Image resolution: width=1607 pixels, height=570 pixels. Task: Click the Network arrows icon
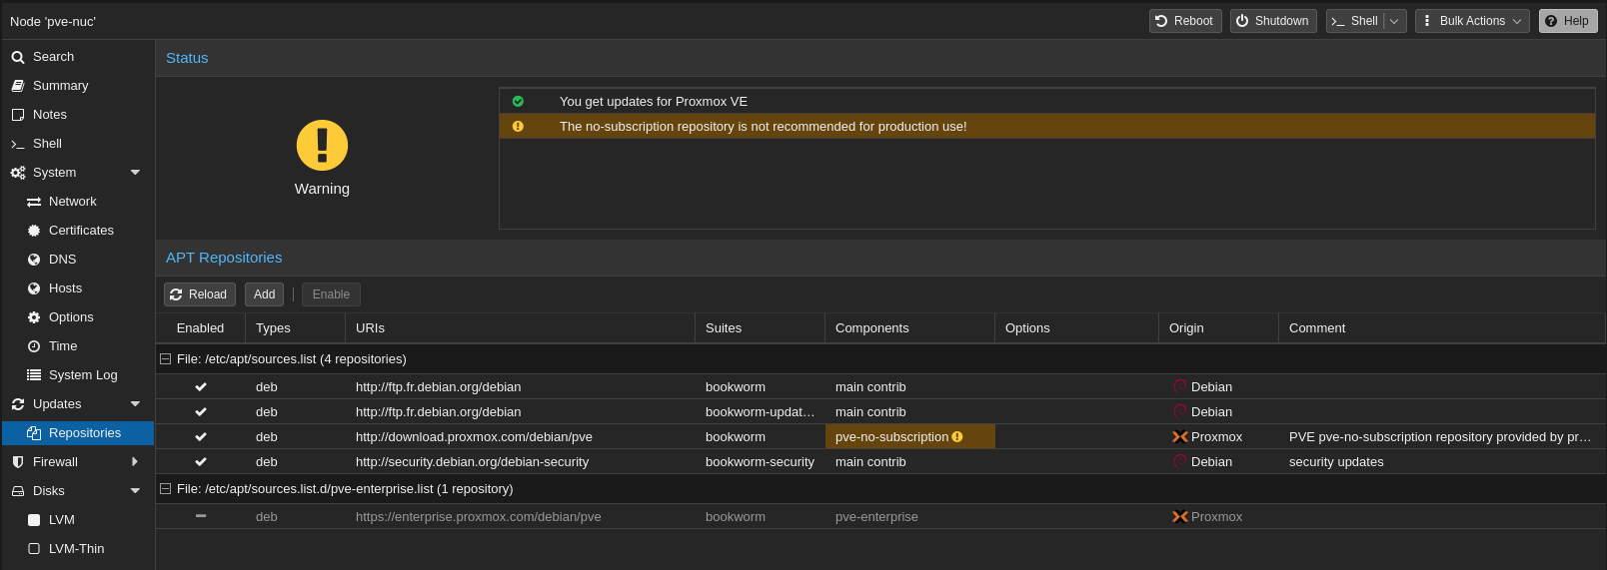pyautogui.click(x=34, y=202)
